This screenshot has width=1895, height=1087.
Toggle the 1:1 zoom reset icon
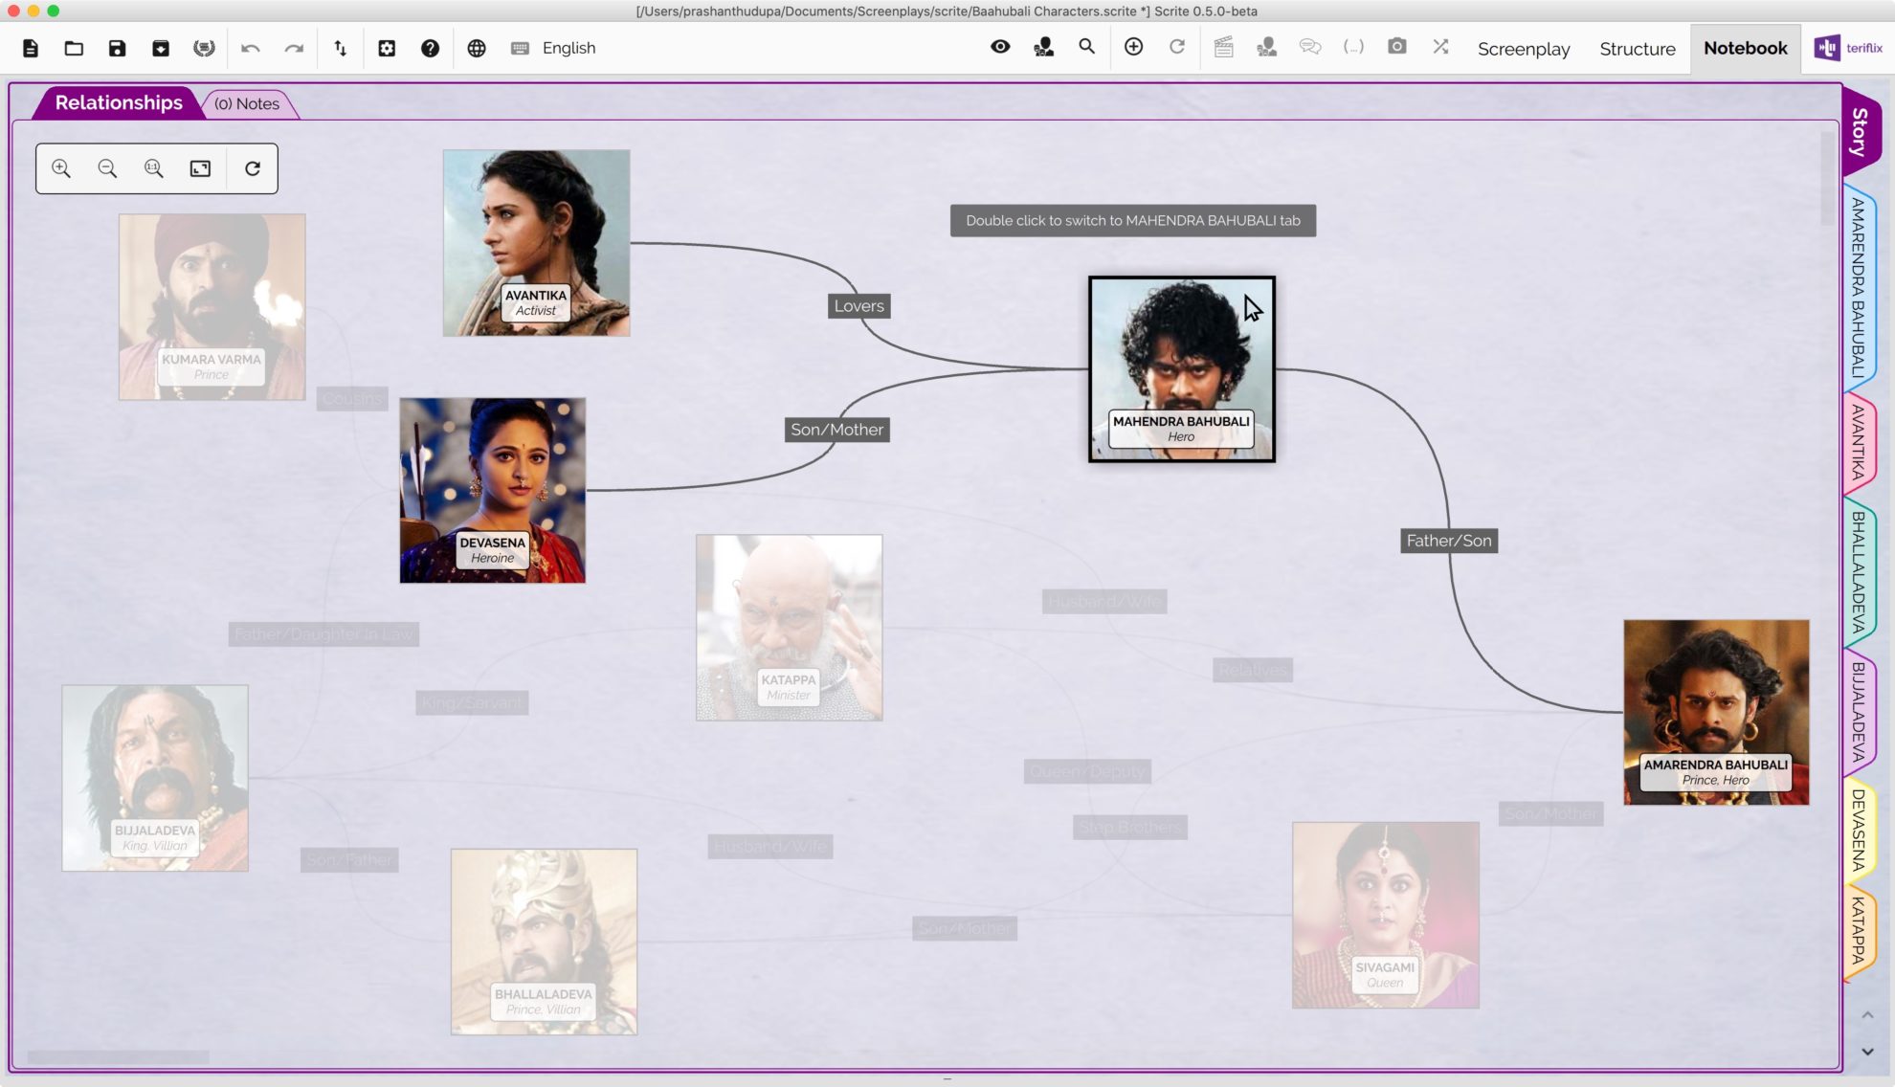[x=153, y=167]
